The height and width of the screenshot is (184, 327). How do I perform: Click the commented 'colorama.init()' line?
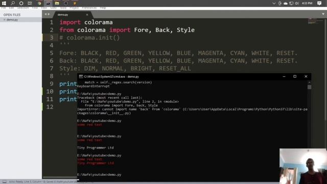point(89,38)
